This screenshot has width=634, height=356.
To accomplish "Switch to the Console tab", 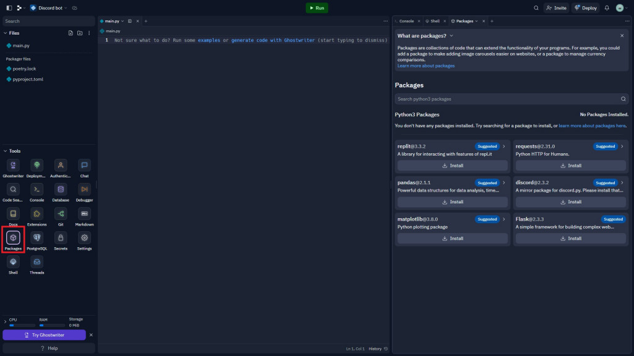I will [406, 21].
